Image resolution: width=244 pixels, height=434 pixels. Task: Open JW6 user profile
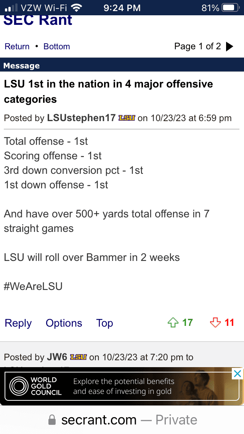[x=57, y=357]
